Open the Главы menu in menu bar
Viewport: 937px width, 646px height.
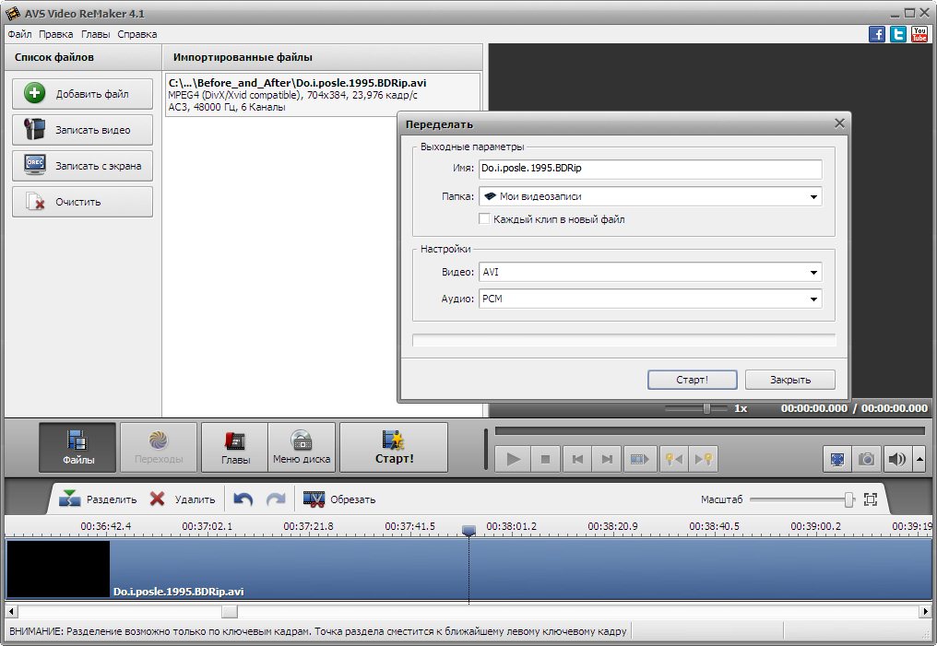96,34
